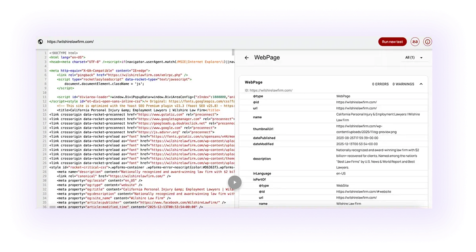Click the canonical link line in code
This screenshot has height=252, width=476.
click(114, 176)
